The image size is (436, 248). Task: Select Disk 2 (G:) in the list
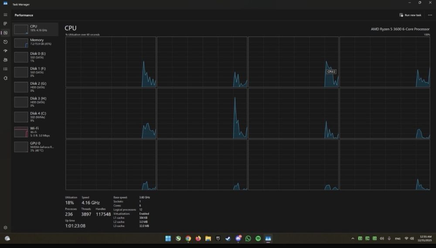(x=35, y=87)
